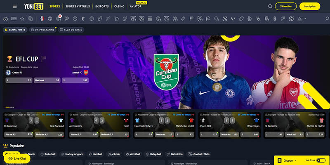Click the Yonibet logo
This screenshot has height=165, width=330.
coord(34,6)
